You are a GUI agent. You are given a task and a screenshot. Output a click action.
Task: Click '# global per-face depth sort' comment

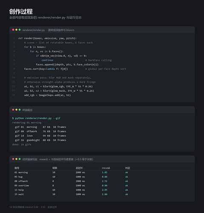point(106,69)
